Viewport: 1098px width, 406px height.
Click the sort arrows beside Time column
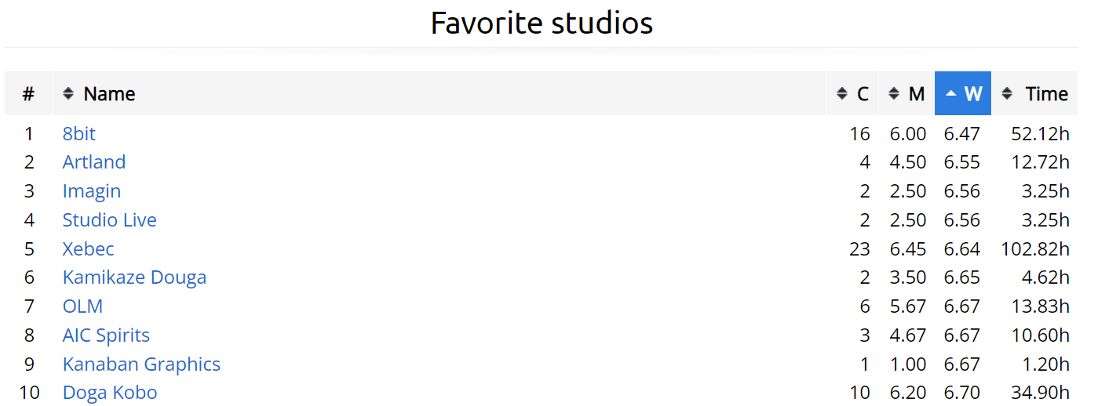point(1008,94)
